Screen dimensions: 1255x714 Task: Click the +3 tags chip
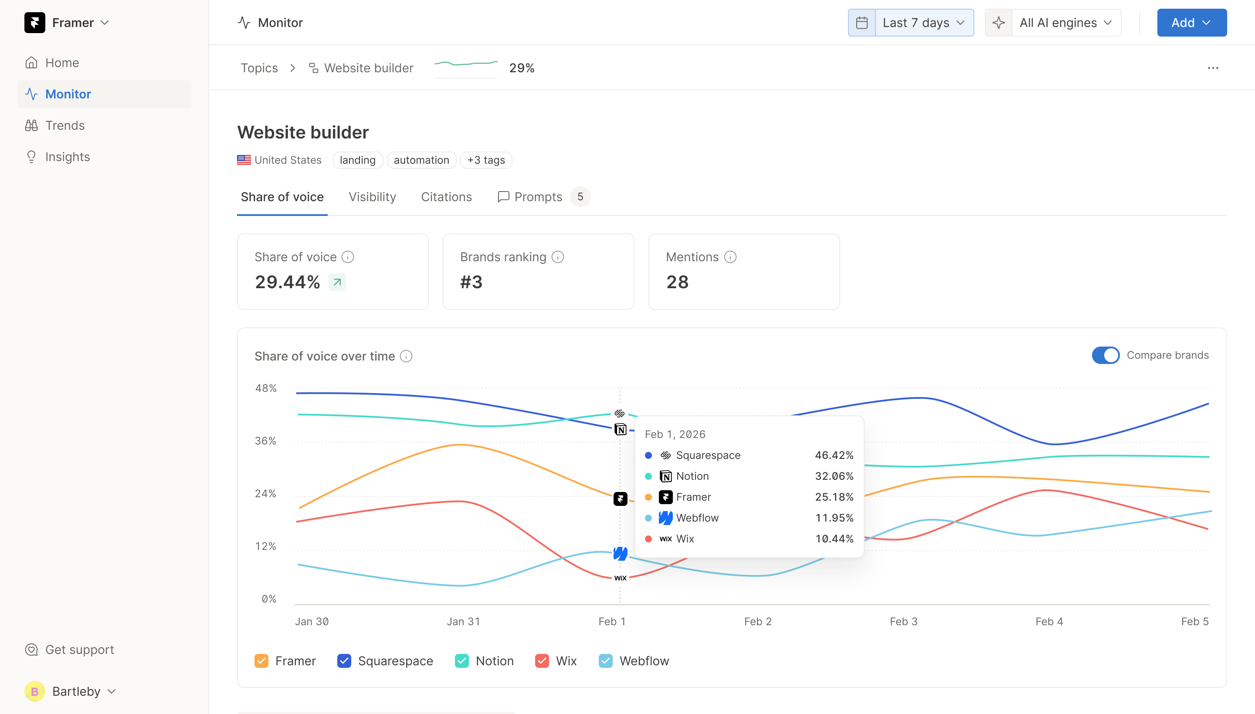tap(486, 160)
